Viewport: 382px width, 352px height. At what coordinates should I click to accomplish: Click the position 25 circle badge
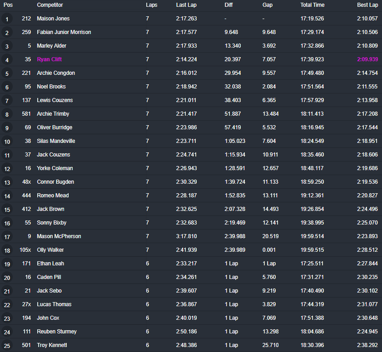pos(7,346)
